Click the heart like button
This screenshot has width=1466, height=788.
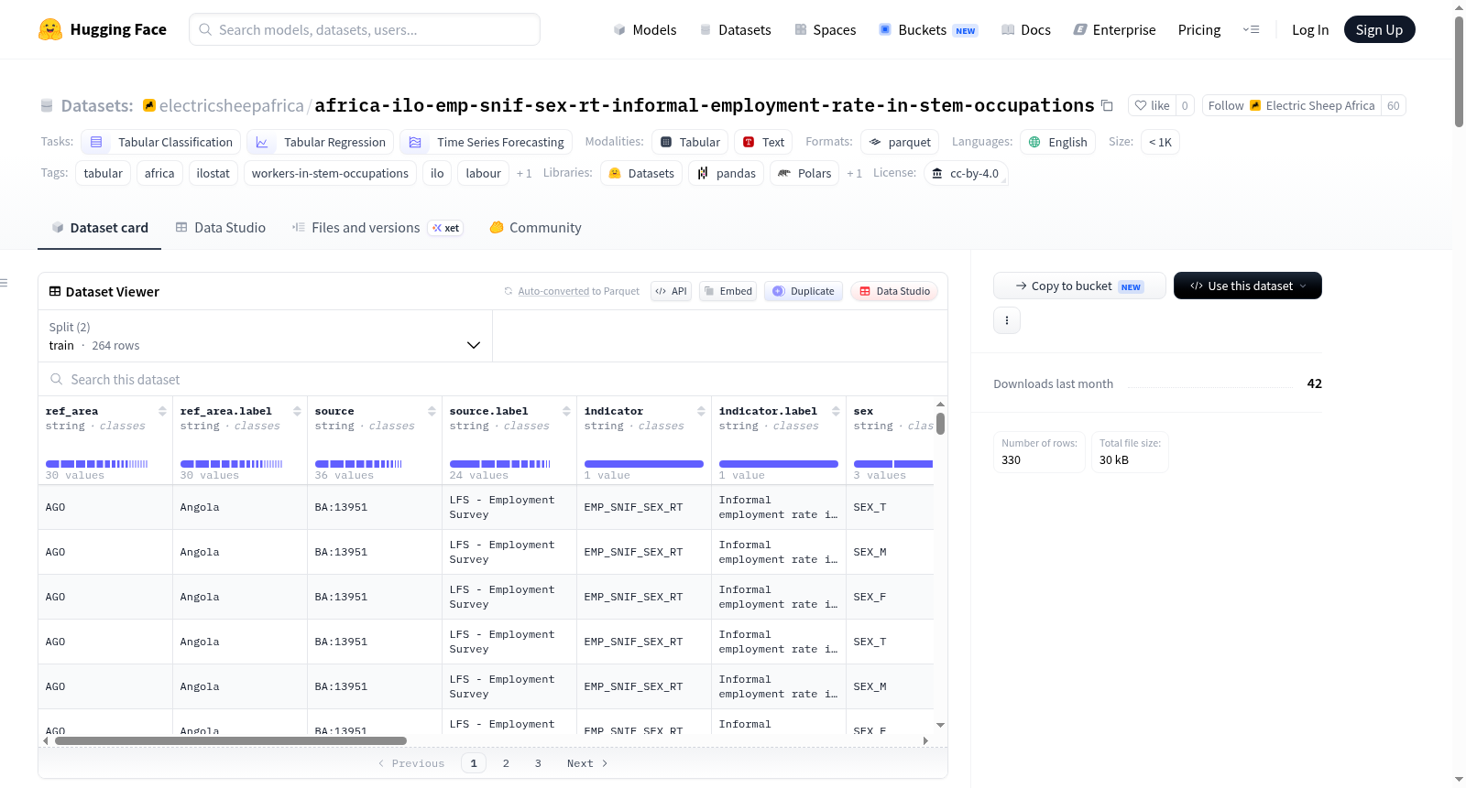pos(1152,105)
